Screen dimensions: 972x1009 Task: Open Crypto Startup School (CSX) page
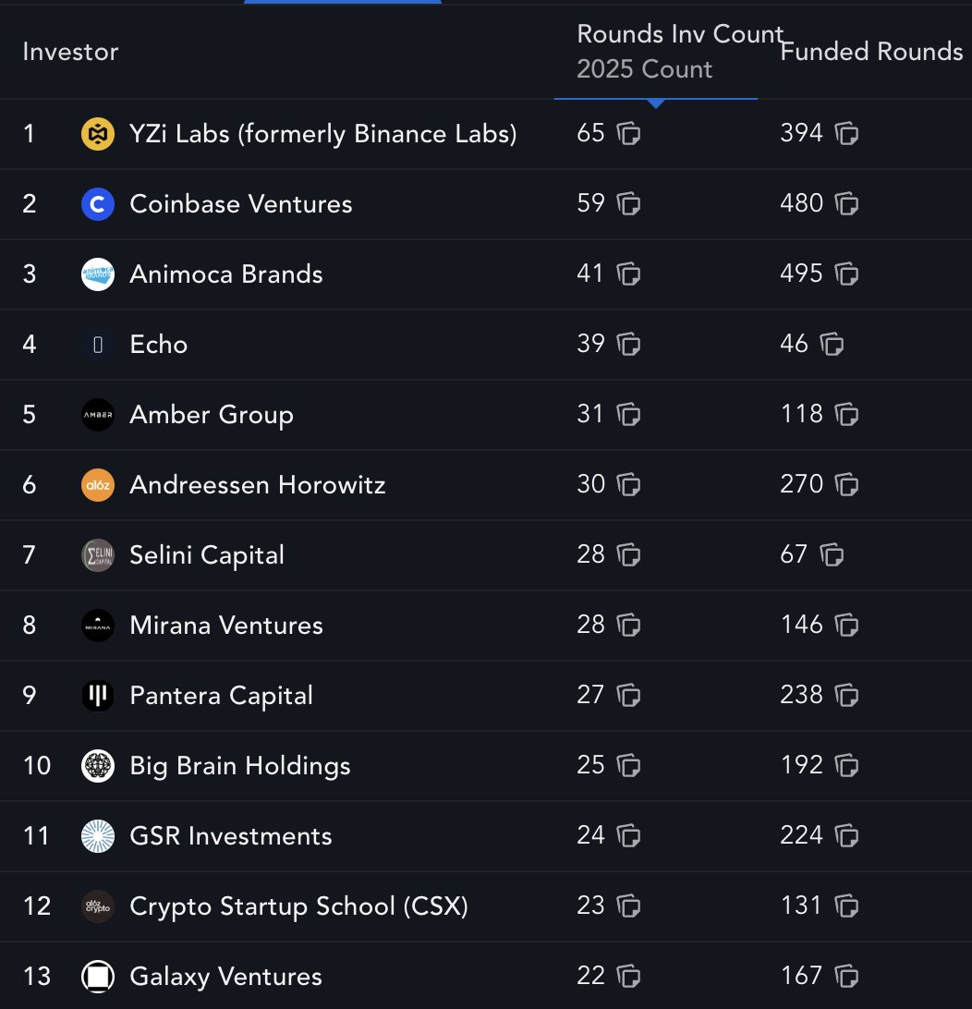(298, 906)
